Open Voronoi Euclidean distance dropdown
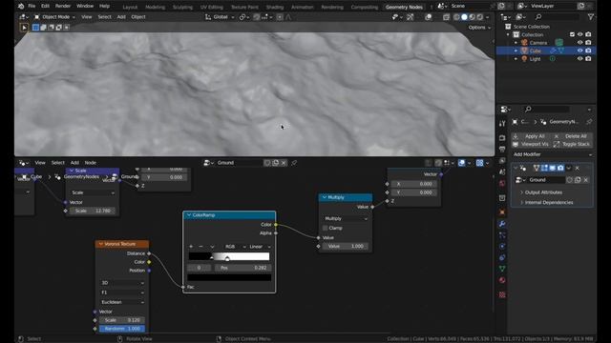Screen dimensions: 611x343 [x=122, y=302]
